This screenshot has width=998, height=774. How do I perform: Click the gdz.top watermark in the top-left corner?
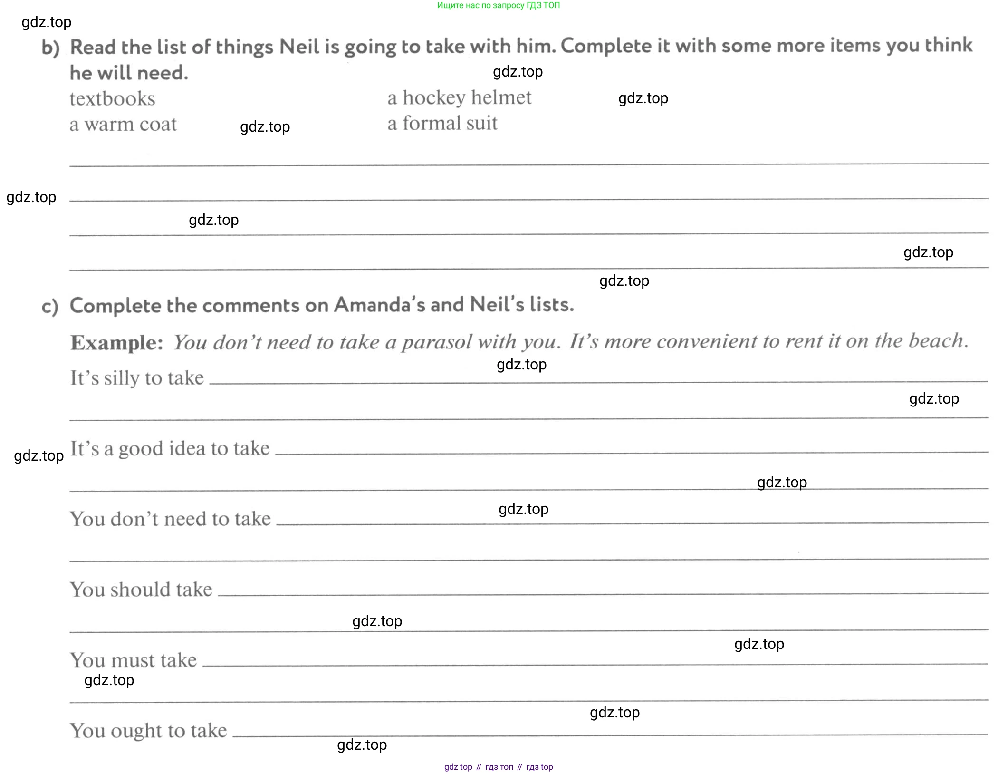[x=47, y=22]
